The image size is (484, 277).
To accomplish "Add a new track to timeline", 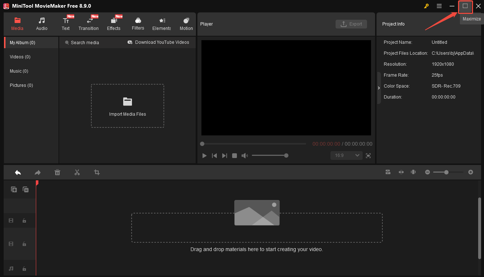I will tap(14, 189).
